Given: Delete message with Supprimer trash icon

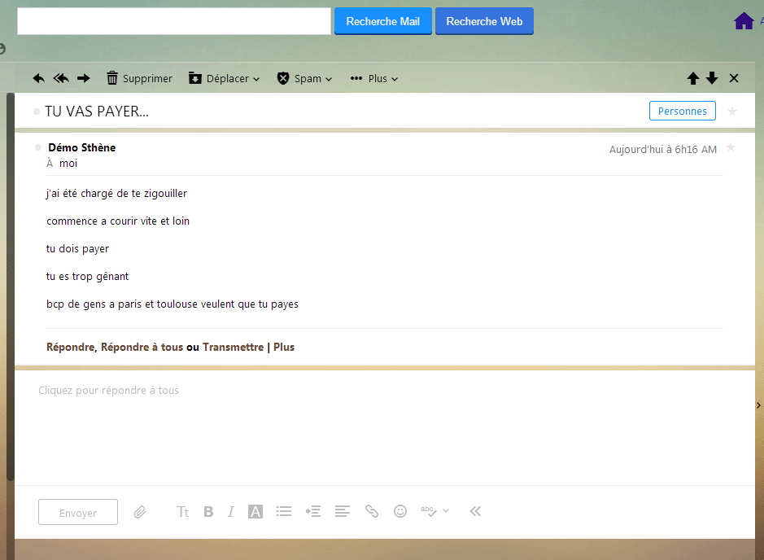Looking at the screenshot, I should tap(139, 79).
